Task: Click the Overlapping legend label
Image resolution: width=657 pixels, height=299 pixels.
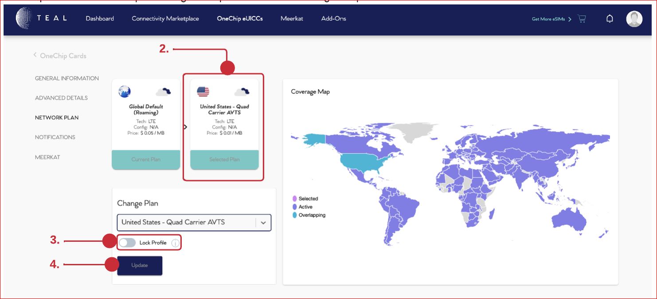Action: [312, 215]
